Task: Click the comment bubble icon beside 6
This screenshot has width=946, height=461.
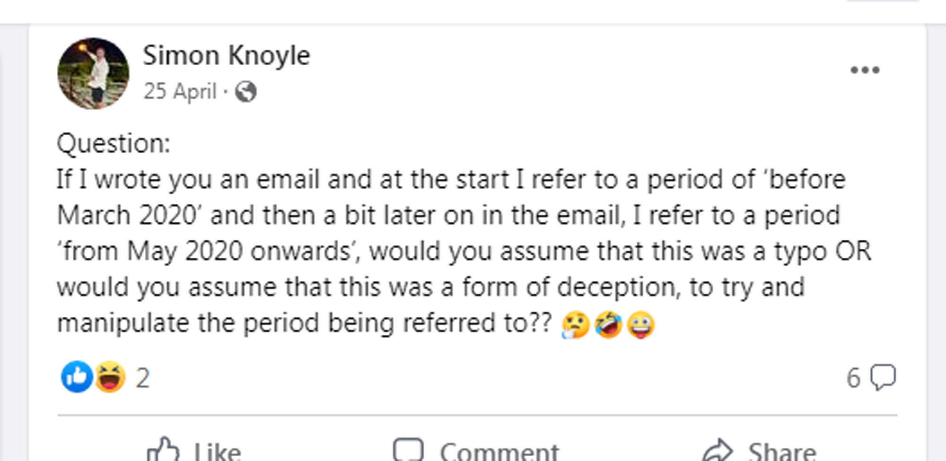Action: pyautogui.click(x=883, y=377)
